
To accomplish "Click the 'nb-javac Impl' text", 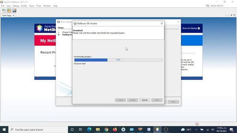I will click(x=80, y=64).
